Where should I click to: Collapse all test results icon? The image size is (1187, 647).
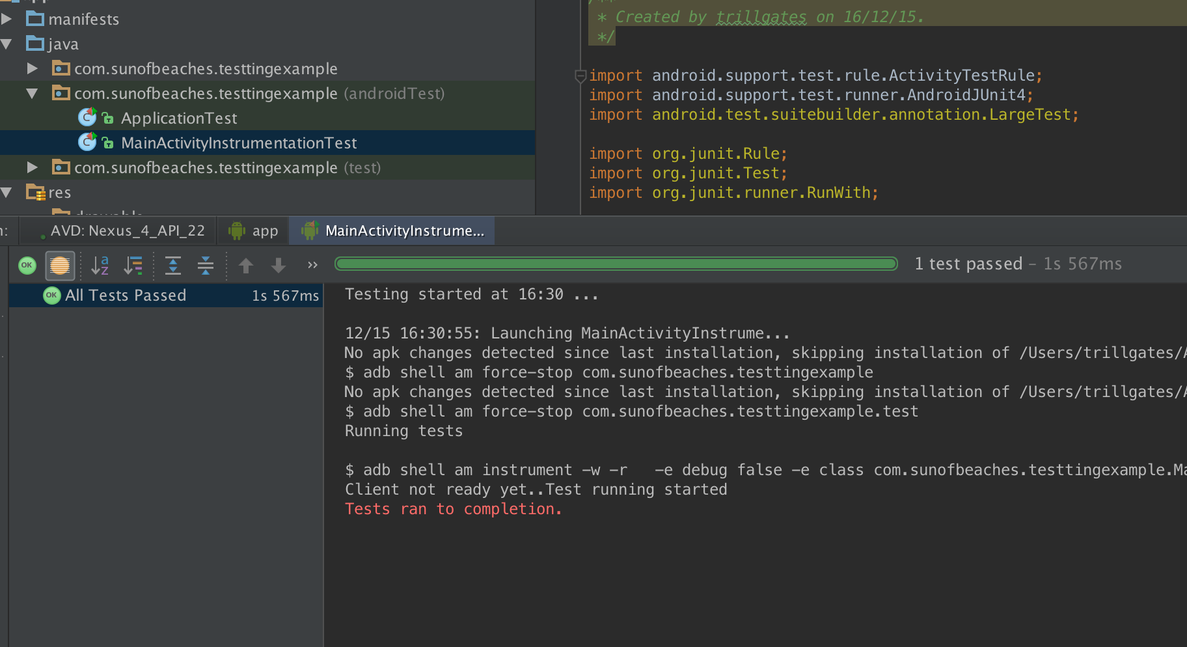click(206, 265)
